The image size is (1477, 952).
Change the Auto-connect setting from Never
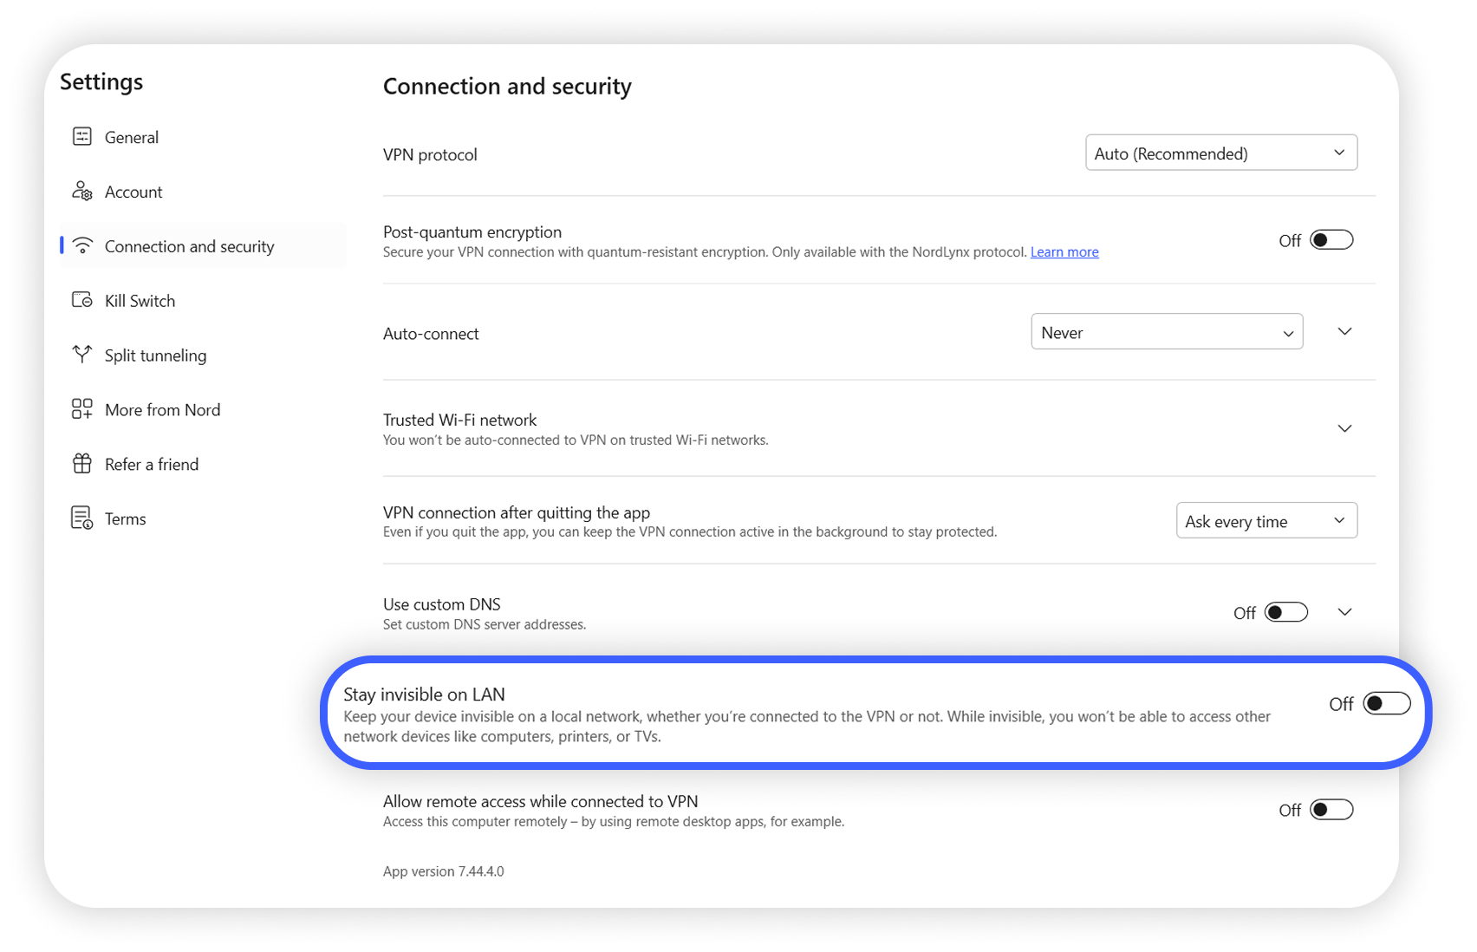point(1166,331)
